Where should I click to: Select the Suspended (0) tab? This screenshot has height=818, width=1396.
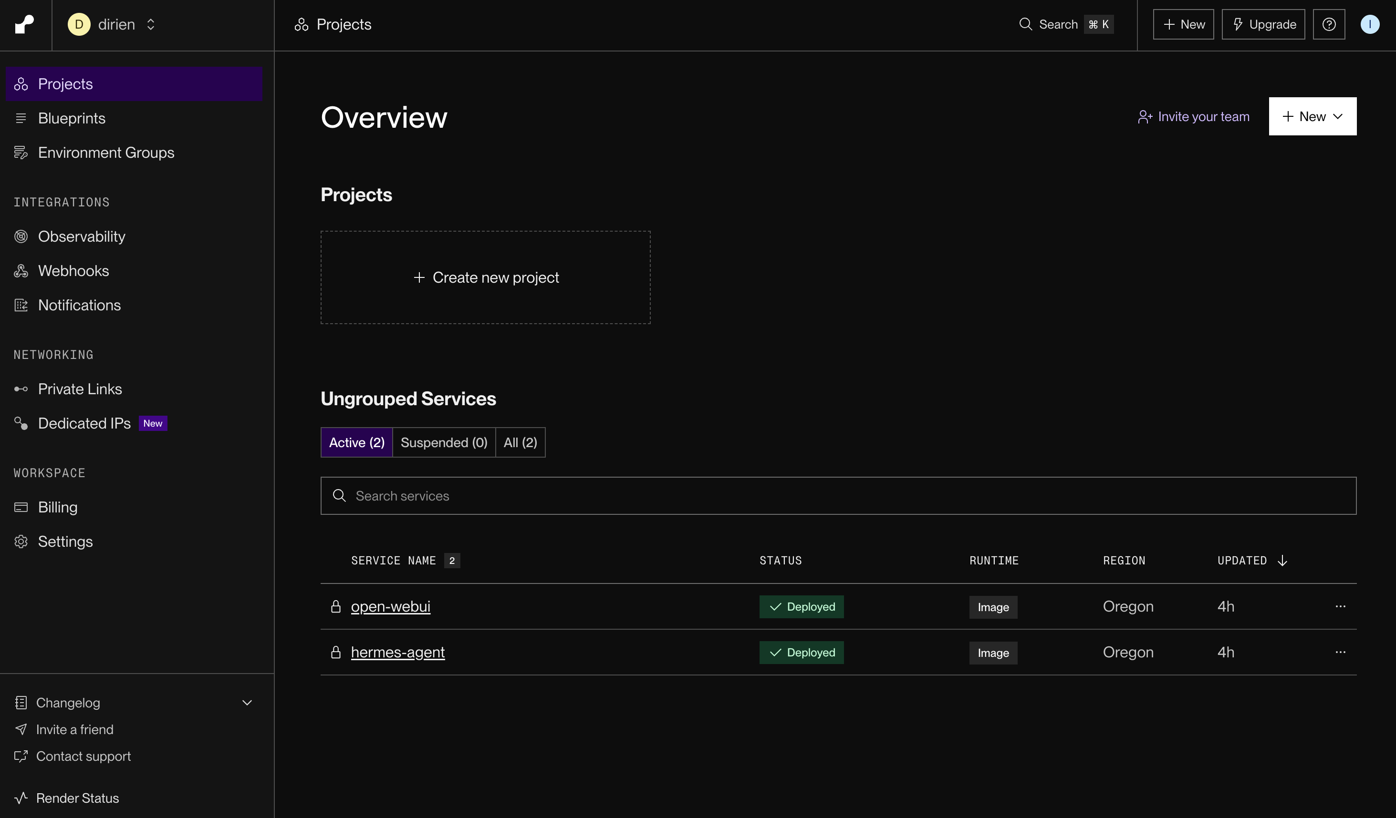[x=444, y=442]
